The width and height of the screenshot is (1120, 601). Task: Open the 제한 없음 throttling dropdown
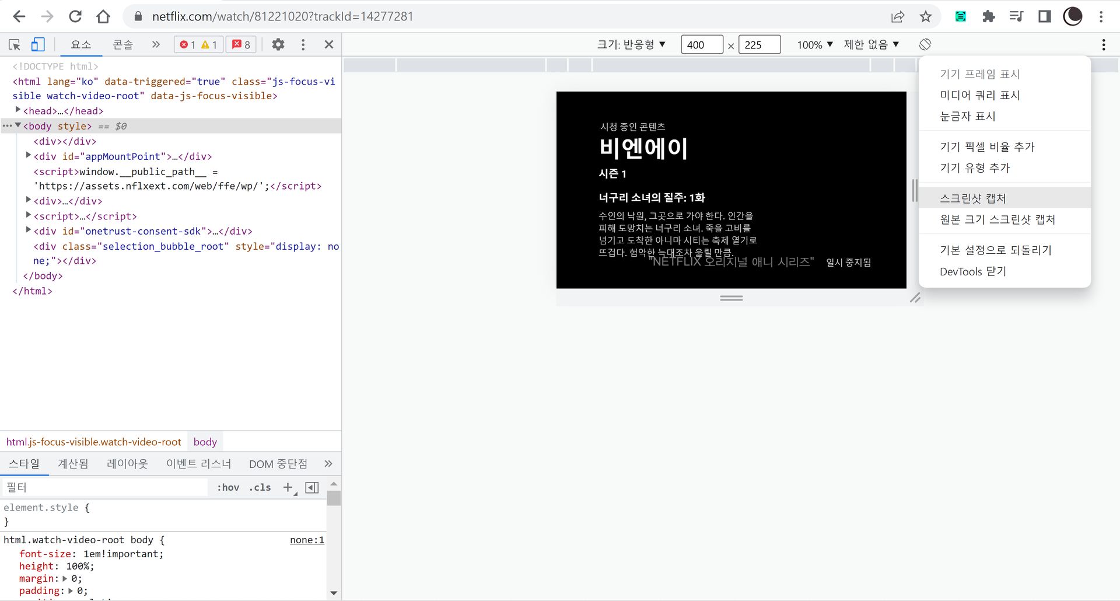[871, 44]
